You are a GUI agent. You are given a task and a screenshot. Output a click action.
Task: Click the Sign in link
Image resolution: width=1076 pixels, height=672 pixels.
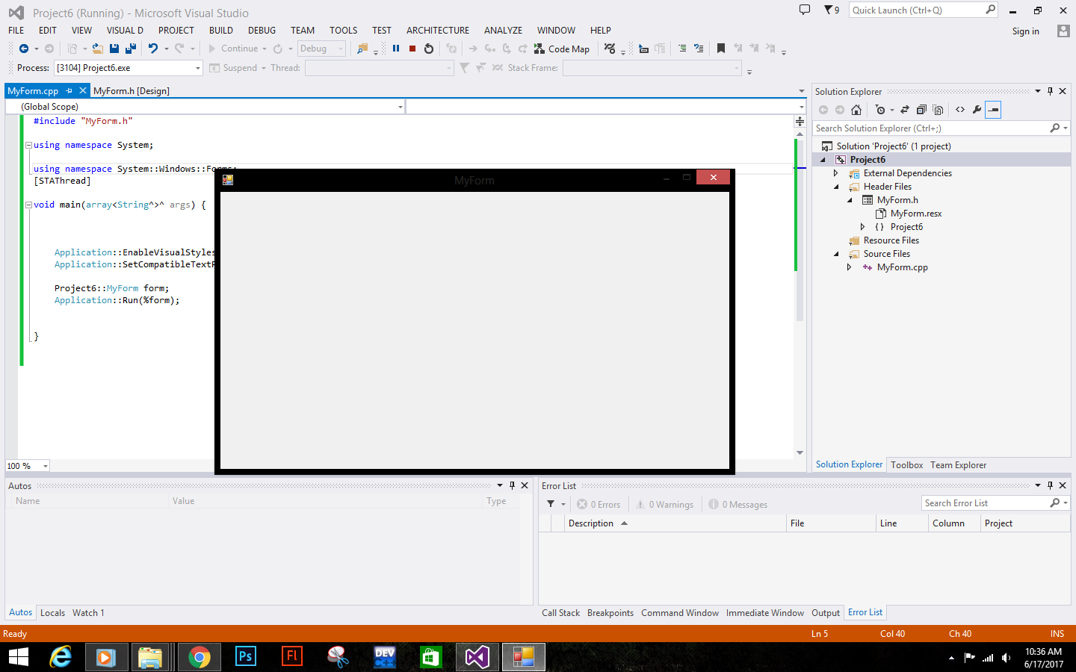tap(1025, 31)
